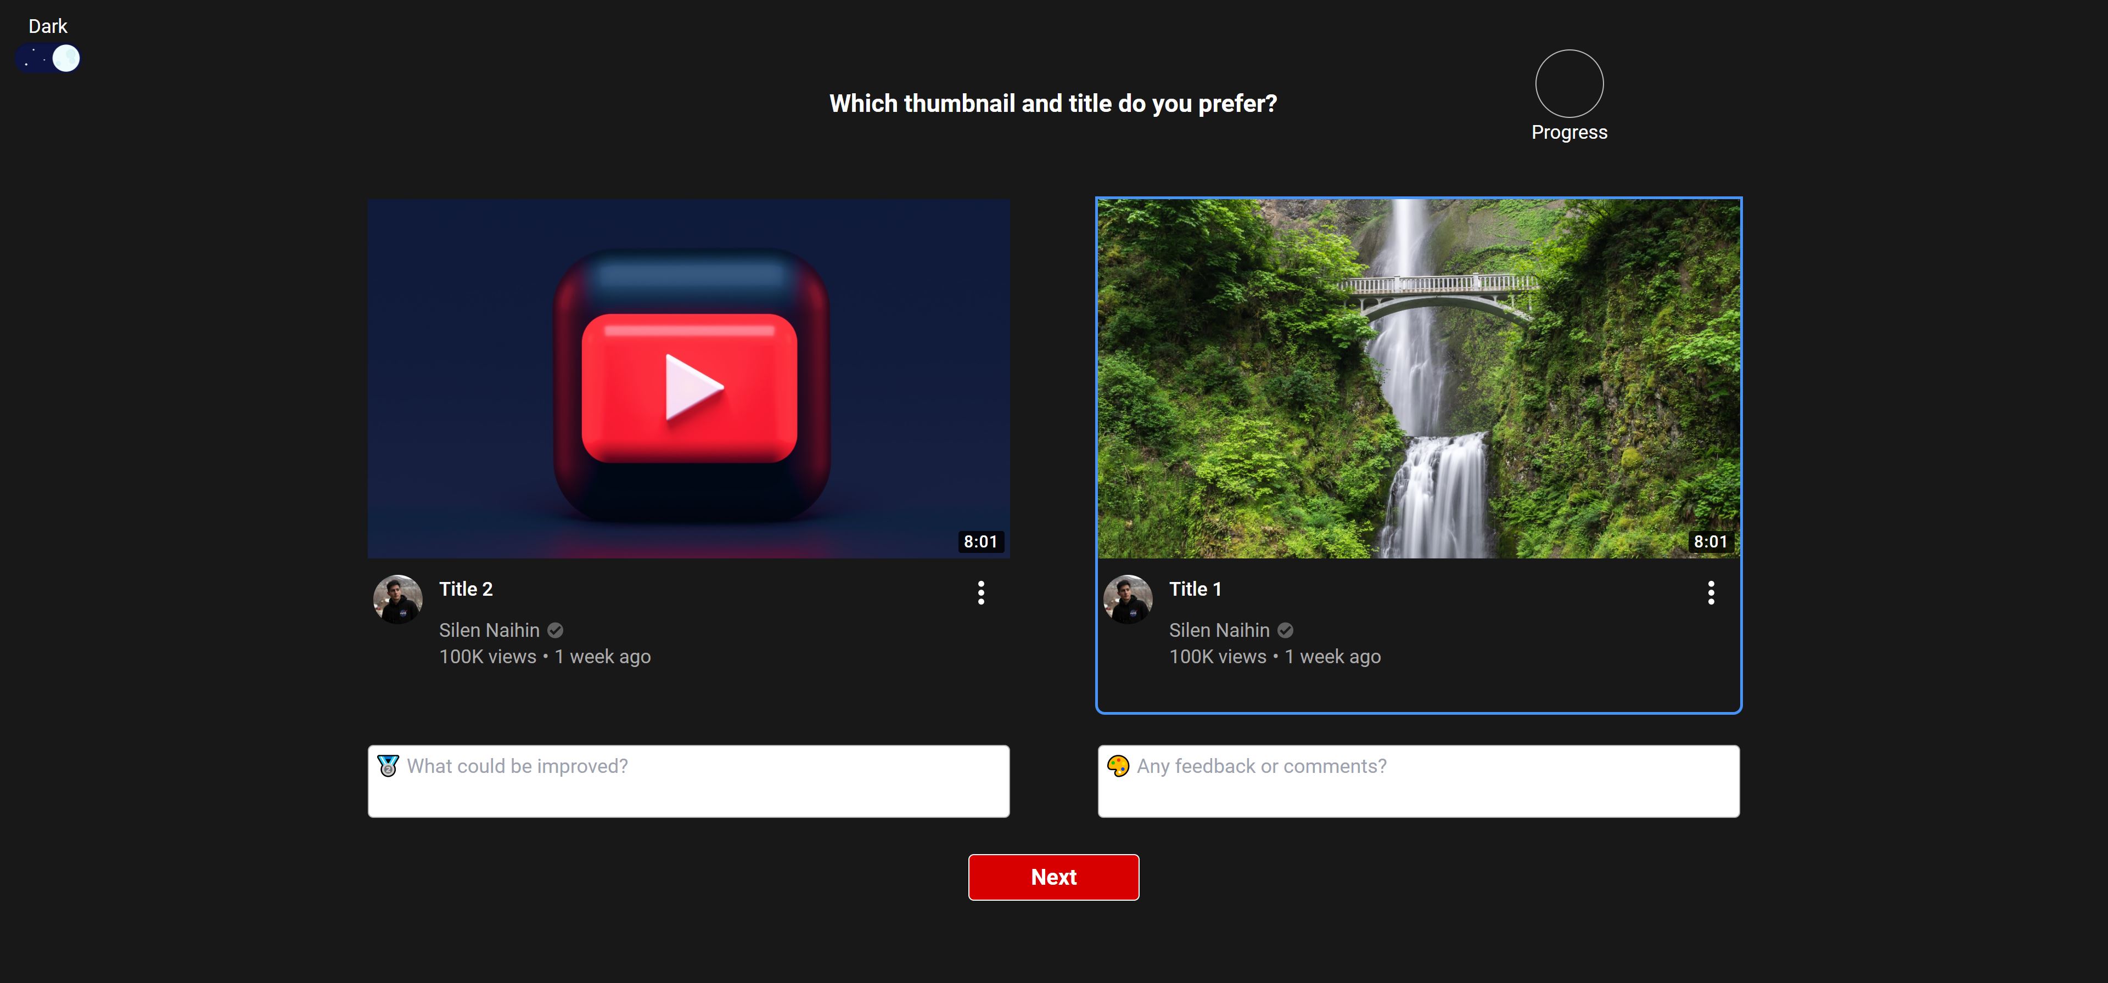Open the three-dot menu for Title 2
The width and height of the screenshot is (2108, 983).
pos(980,593)
